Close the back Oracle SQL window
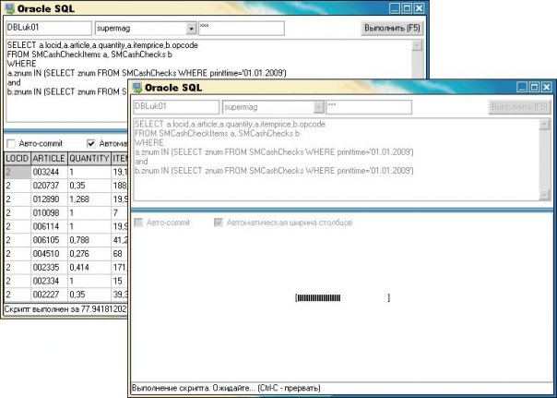Screen dimensions: 557x398 [x=420, y=8]
